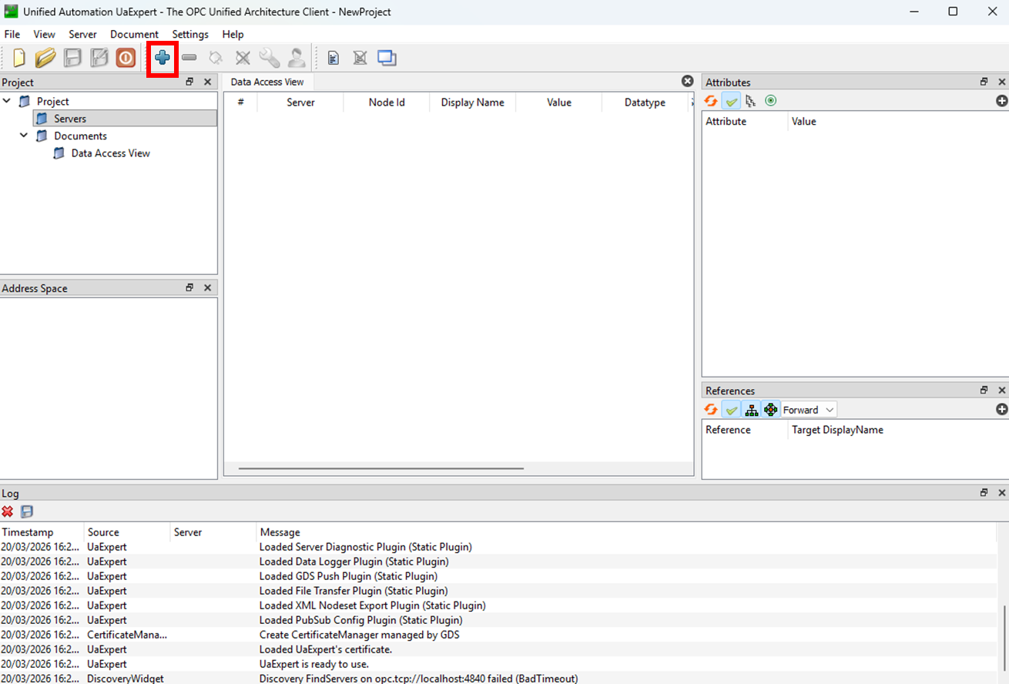Click the Add Reference plus button

click(1001, 409)
